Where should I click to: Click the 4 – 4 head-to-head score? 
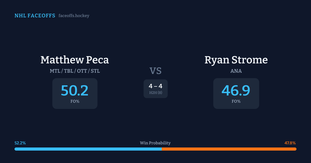155,86
